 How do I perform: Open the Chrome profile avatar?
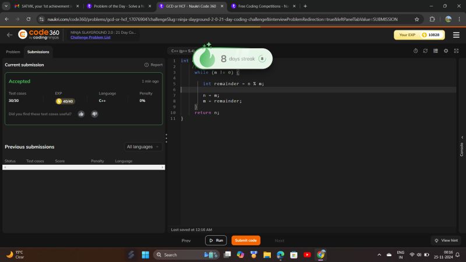coord(448,19)
